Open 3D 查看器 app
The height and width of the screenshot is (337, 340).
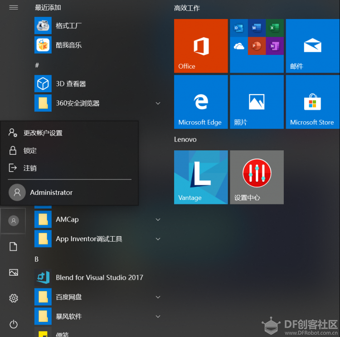point(70,84)
